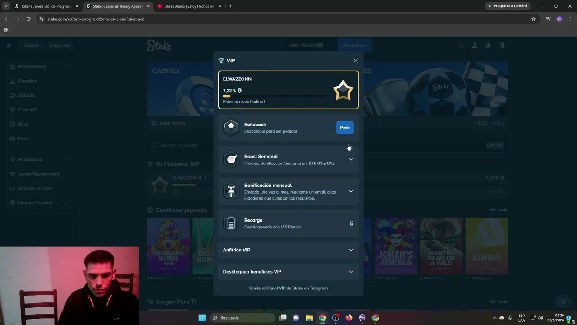The image size is (577, 325).
Task: Open the Stake notifications bell
Action: (x=488, y=45)
